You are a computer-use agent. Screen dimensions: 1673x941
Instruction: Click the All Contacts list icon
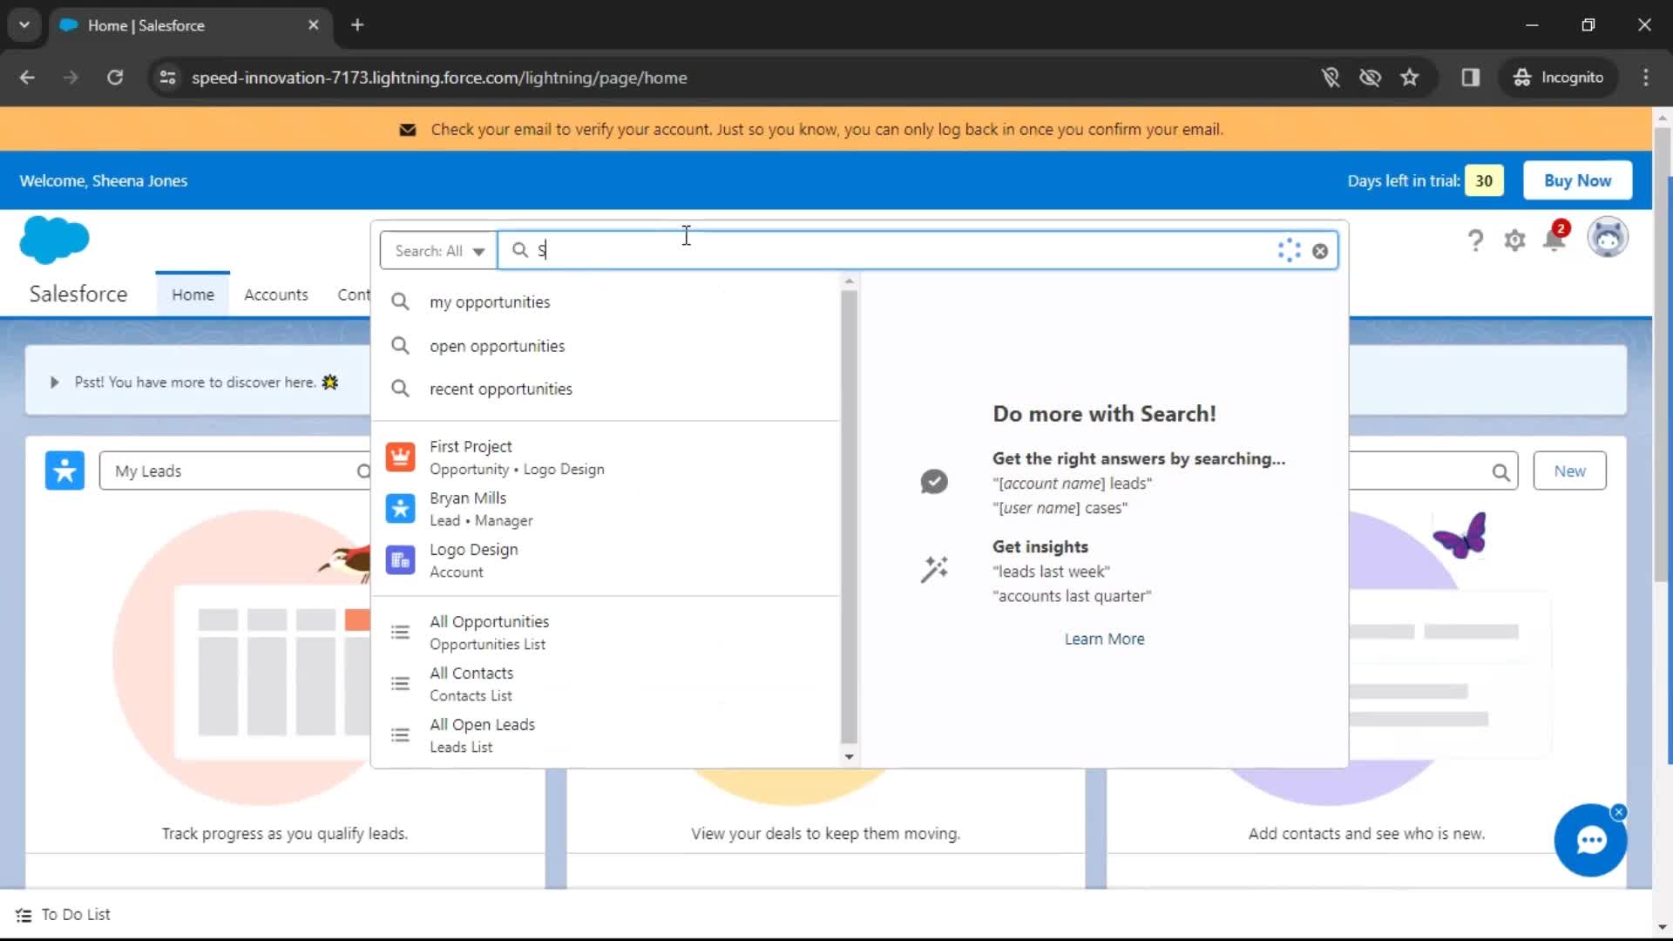(400, 683)
